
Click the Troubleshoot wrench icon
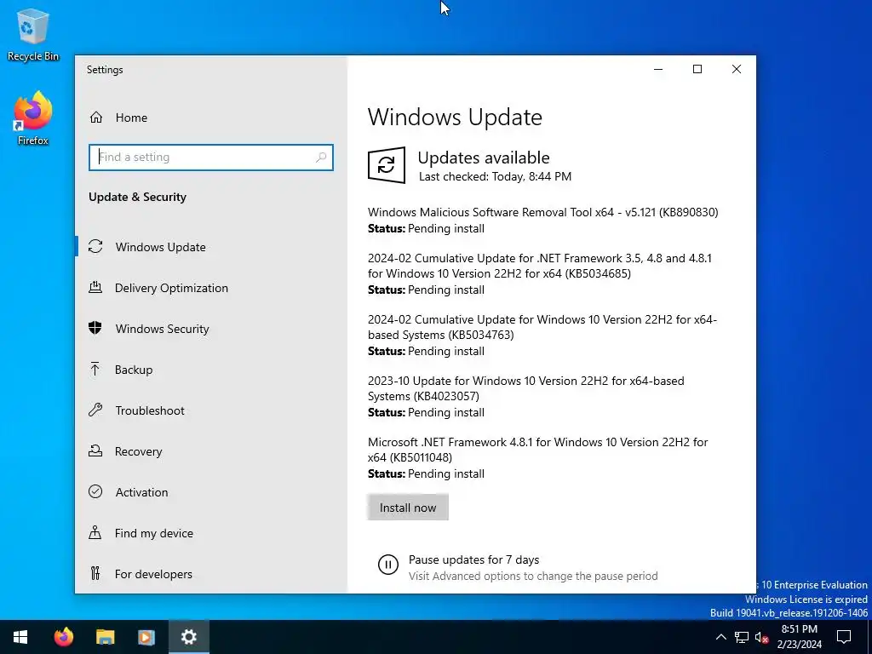[95, 410]
